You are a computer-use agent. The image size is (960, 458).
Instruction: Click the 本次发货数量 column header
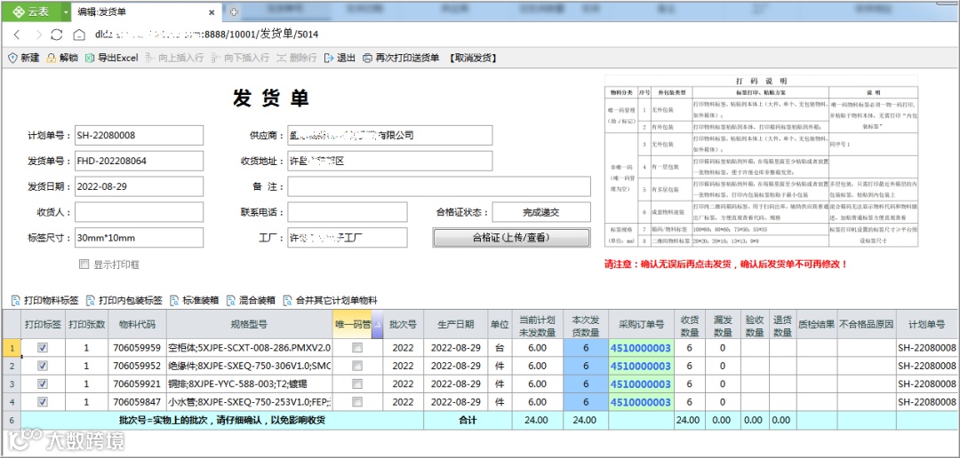click(x=585, y=324)
